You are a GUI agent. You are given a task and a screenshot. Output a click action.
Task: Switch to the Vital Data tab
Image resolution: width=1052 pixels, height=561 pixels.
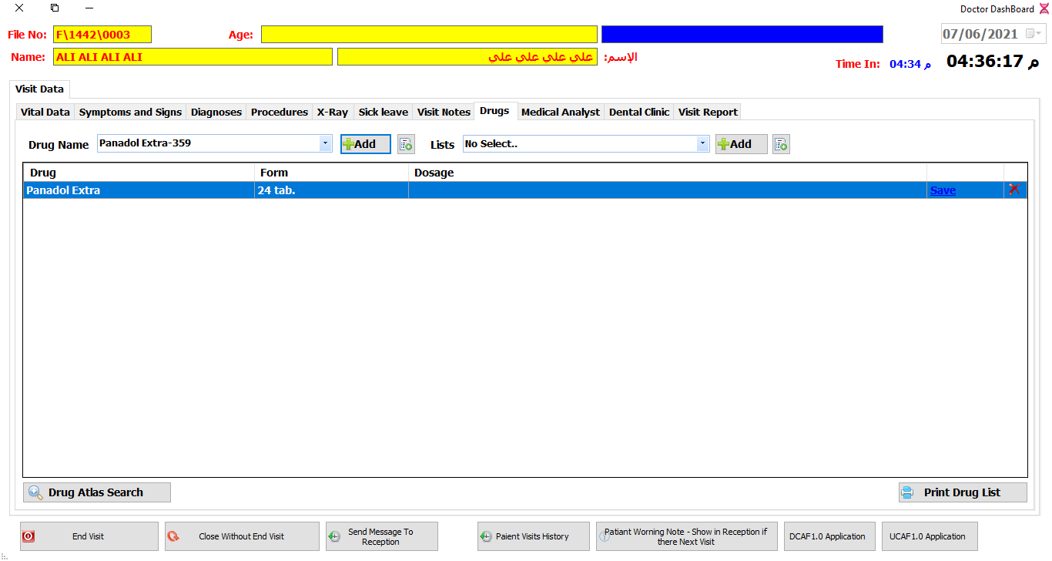tap(45, 112)
